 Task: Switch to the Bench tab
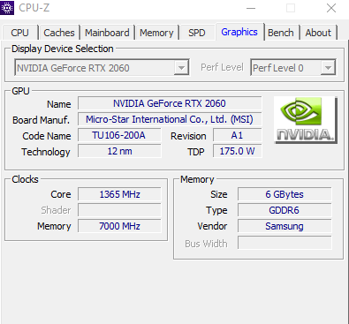(281, 33)
